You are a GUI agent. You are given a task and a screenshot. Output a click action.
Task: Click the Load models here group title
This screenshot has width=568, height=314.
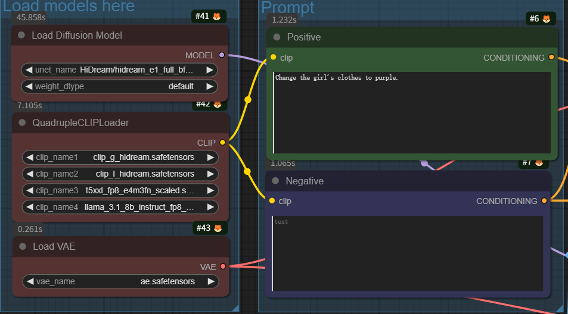(x=69, y=6)
